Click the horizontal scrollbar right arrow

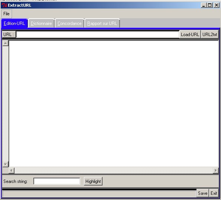pyautogui.click(x=215, y=171)
